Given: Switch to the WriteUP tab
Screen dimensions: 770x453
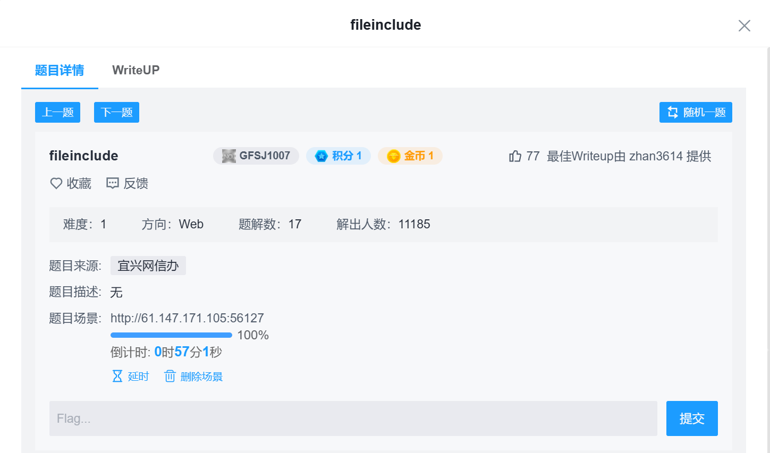Looking at the screenshot, I should 136,70.
